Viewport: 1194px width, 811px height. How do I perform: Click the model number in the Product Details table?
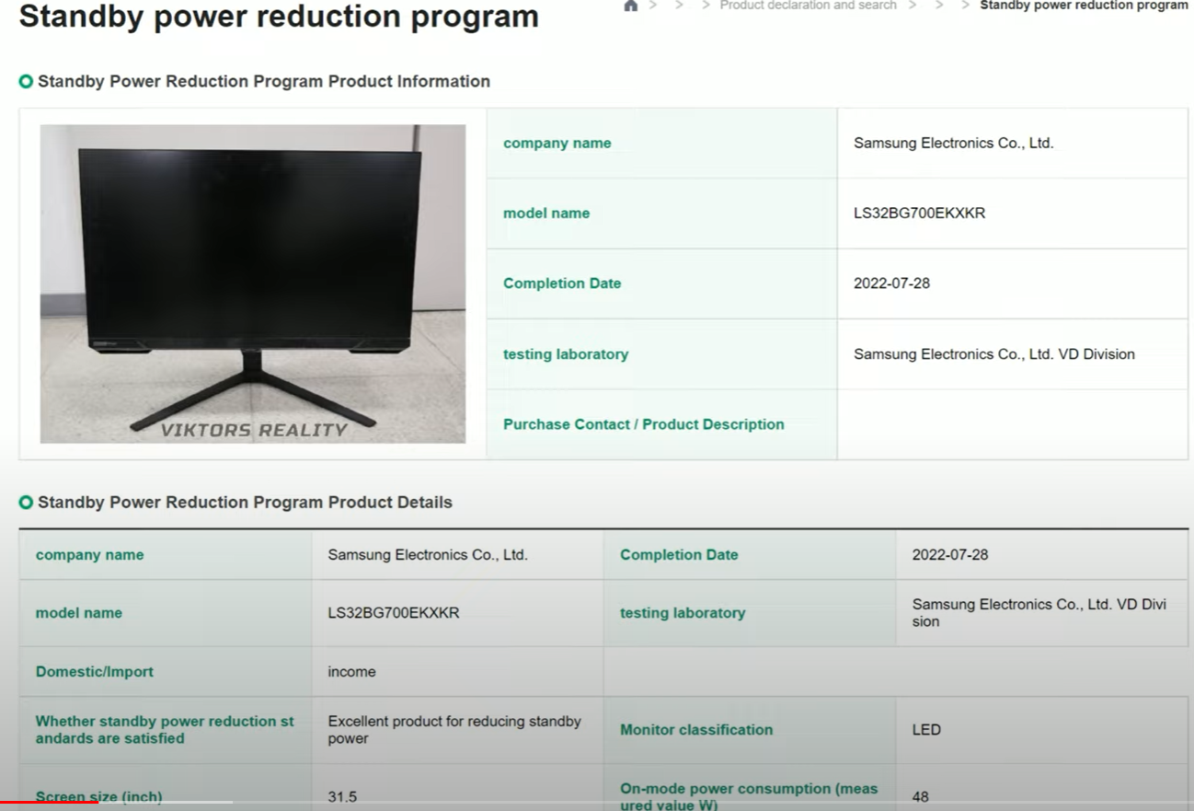click(x=393, y=613)
